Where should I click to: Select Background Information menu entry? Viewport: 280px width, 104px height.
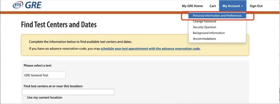[x=209, y=33]
